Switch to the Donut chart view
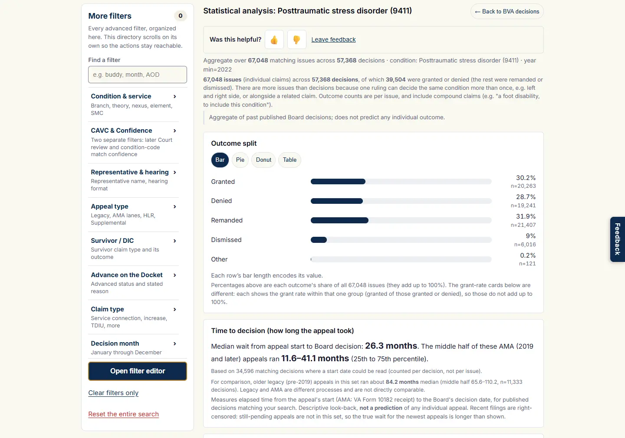The width and height of the screenshot is (625, 438). pos(263,160)
